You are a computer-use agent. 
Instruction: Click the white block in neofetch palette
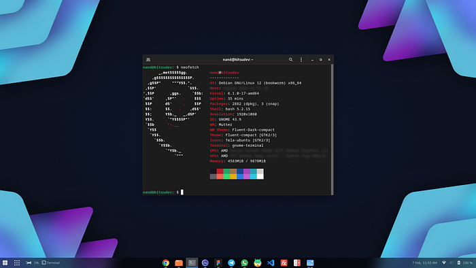(260, 177)
